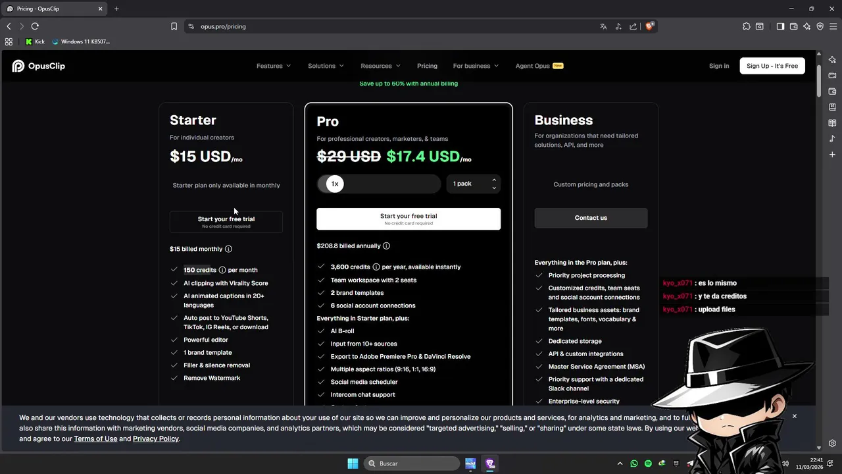Click Sign in
This screenshot has width=842, height=474.
click(719, 66)
